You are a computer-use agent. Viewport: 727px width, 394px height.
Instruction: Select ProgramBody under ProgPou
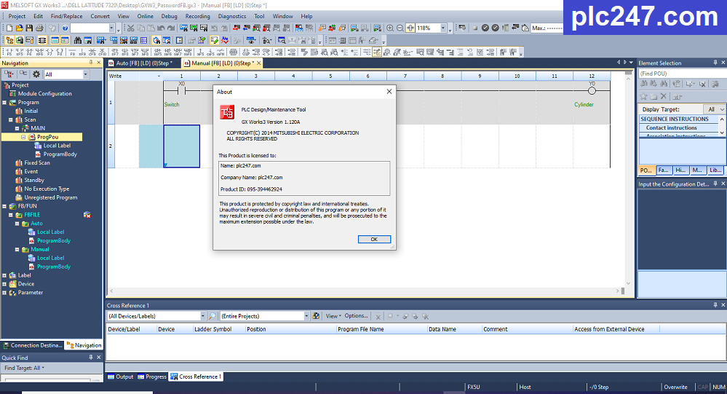pyautogui.click(x=60, y=154)
